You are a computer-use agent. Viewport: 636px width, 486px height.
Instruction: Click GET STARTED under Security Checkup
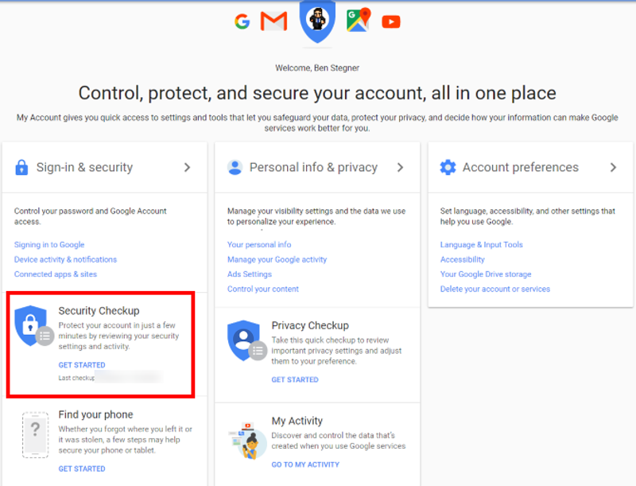pos(82,364)
